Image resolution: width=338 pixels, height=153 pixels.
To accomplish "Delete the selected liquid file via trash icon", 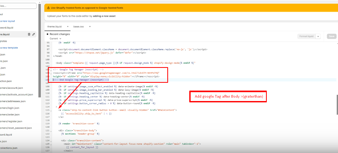I will click(29, 34).
